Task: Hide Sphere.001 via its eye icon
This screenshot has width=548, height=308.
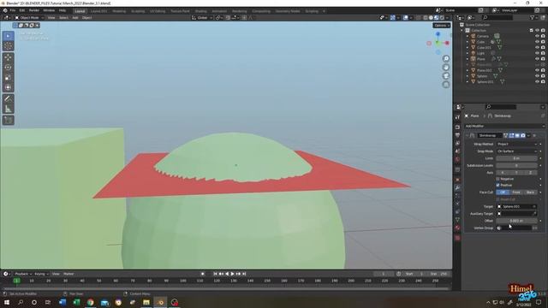Action: tap(537, 82)
